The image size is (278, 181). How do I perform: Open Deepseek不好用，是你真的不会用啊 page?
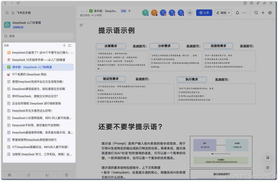click(38, 125)
